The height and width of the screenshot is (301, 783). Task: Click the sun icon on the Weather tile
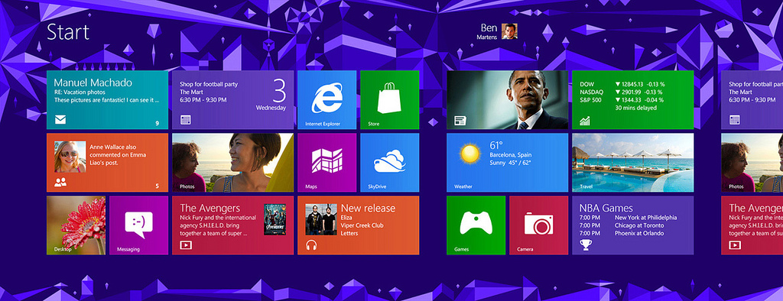(470, 154)
